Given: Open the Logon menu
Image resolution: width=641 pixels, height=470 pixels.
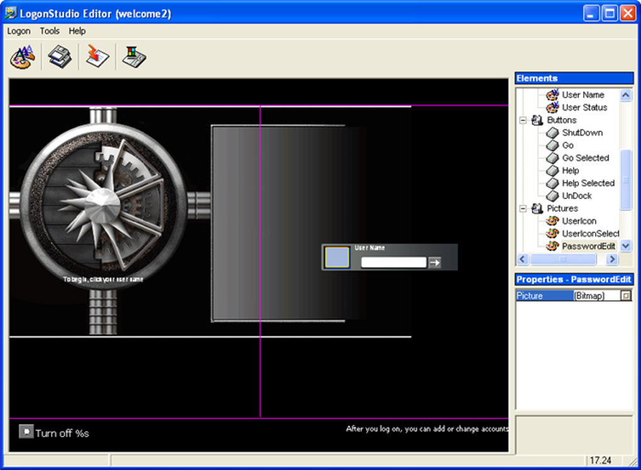Looking at the screenshot, I should [19, 31].
